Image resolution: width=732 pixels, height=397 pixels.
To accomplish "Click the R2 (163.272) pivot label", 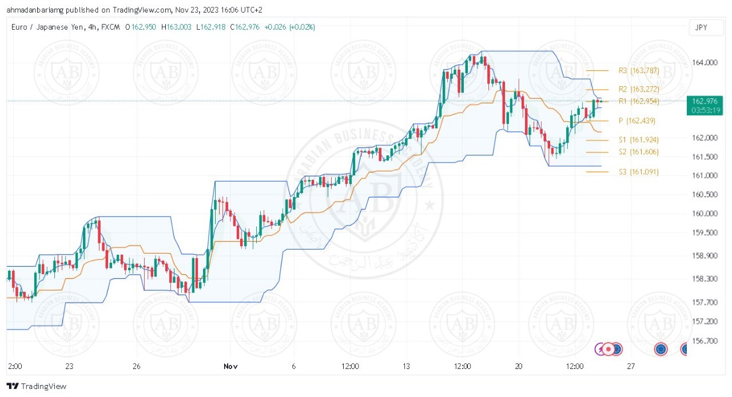I will click(x=639, y=89).
